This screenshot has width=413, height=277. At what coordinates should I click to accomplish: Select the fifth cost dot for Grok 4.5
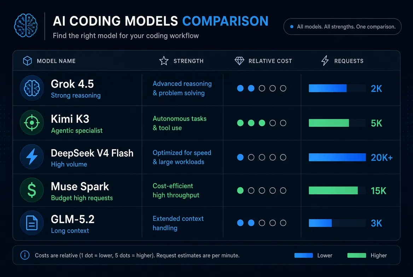(283, 88)
